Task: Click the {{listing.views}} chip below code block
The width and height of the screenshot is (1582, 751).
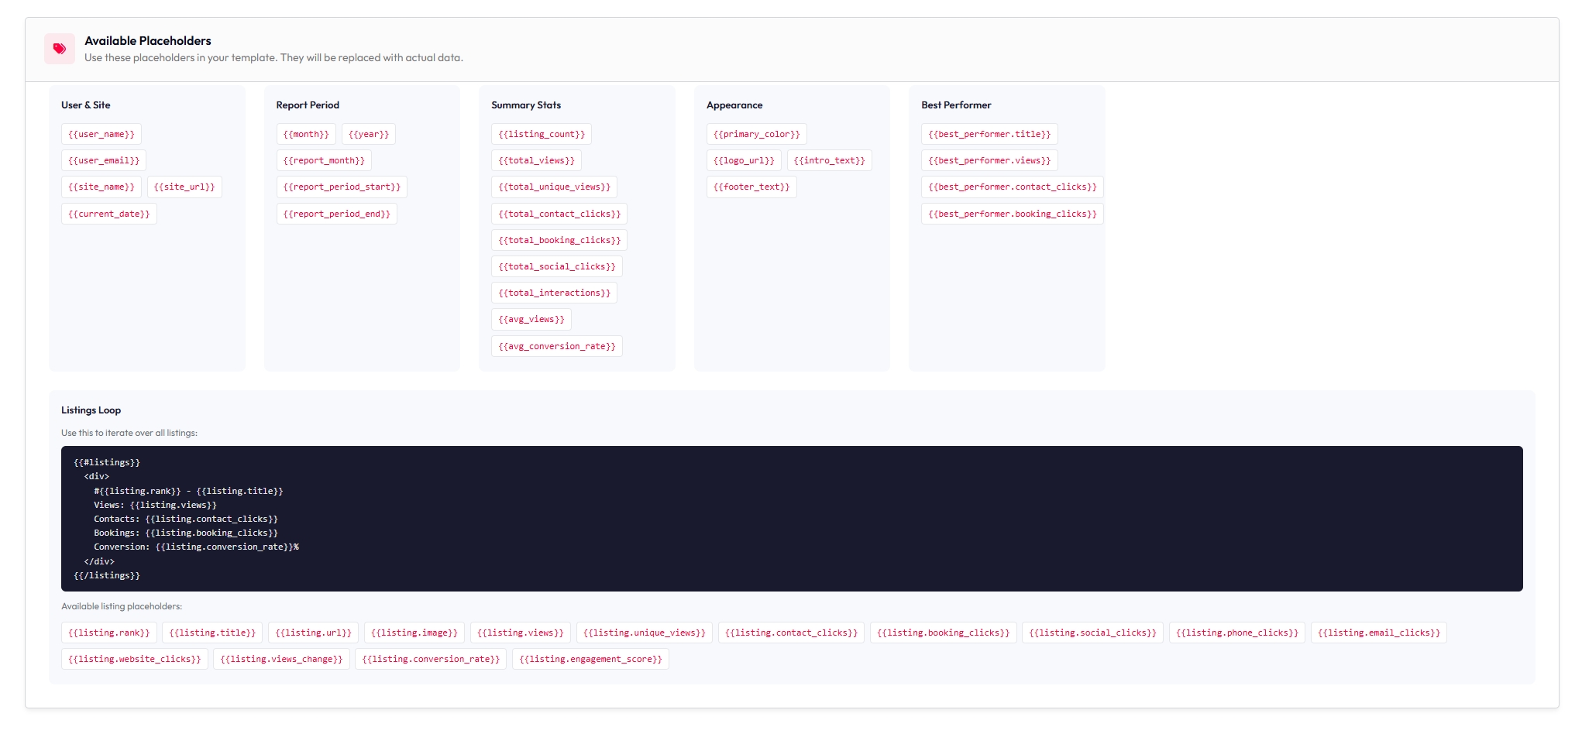Action: [521, 633]
